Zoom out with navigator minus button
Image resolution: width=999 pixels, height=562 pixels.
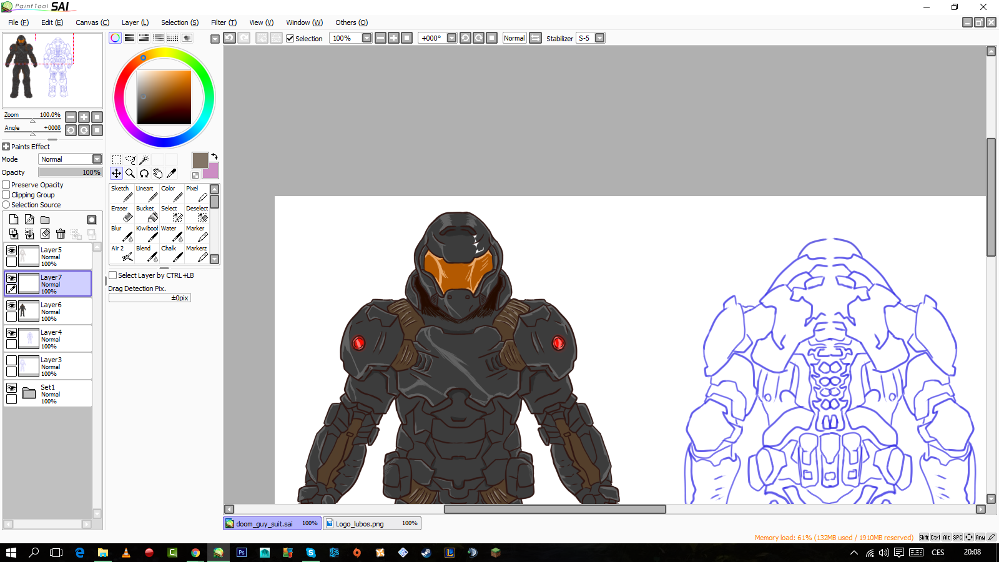pyautogui.click(x=71, y=117)
